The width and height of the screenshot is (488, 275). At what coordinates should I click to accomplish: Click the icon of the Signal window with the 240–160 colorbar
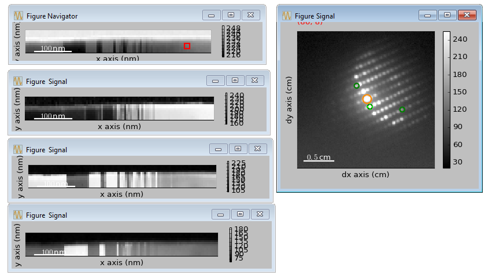pyautogui.click(x=18, y=81)
